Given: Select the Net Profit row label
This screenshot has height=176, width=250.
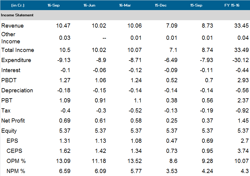Looking at the screenshot, I should (13, 121).
